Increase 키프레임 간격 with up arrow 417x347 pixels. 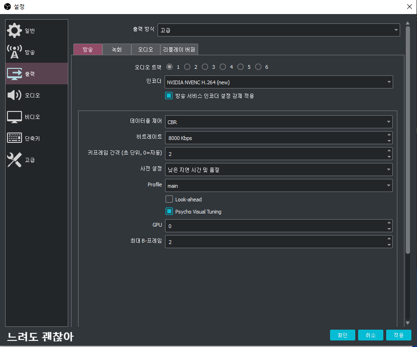pyautogui.click(x=389, y=150)
